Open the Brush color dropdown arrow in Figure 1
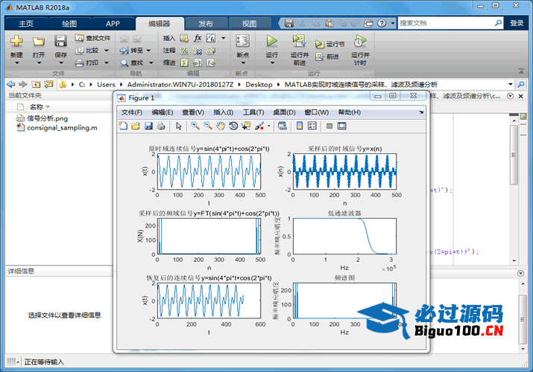The image size is (533, 372). 269,126
